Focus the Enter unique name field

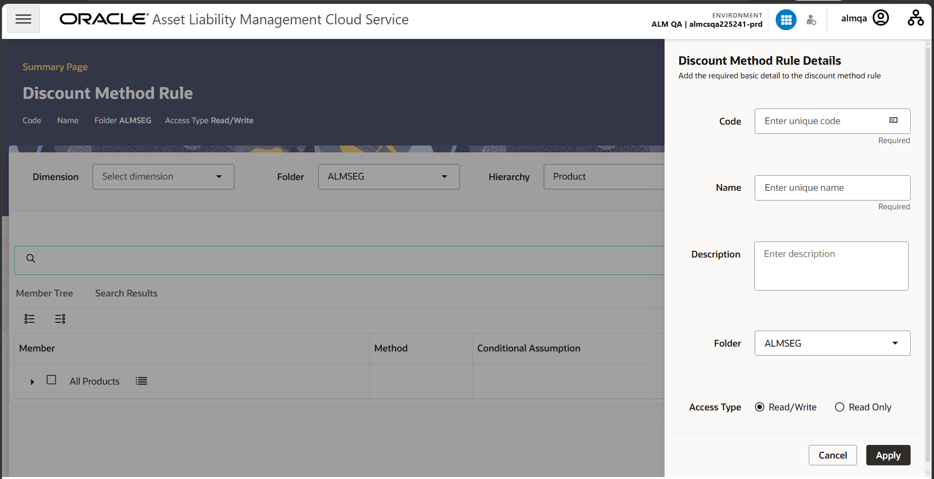coord(832,188)
